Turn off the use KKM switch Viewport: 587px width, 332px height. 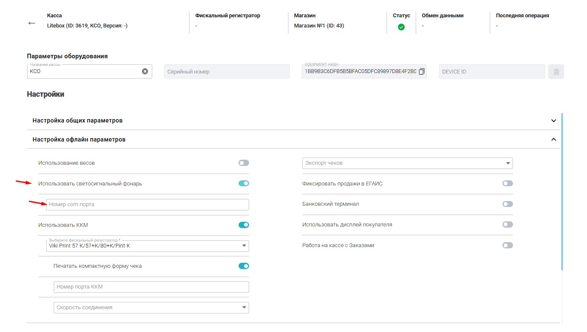tap(244, 225)
